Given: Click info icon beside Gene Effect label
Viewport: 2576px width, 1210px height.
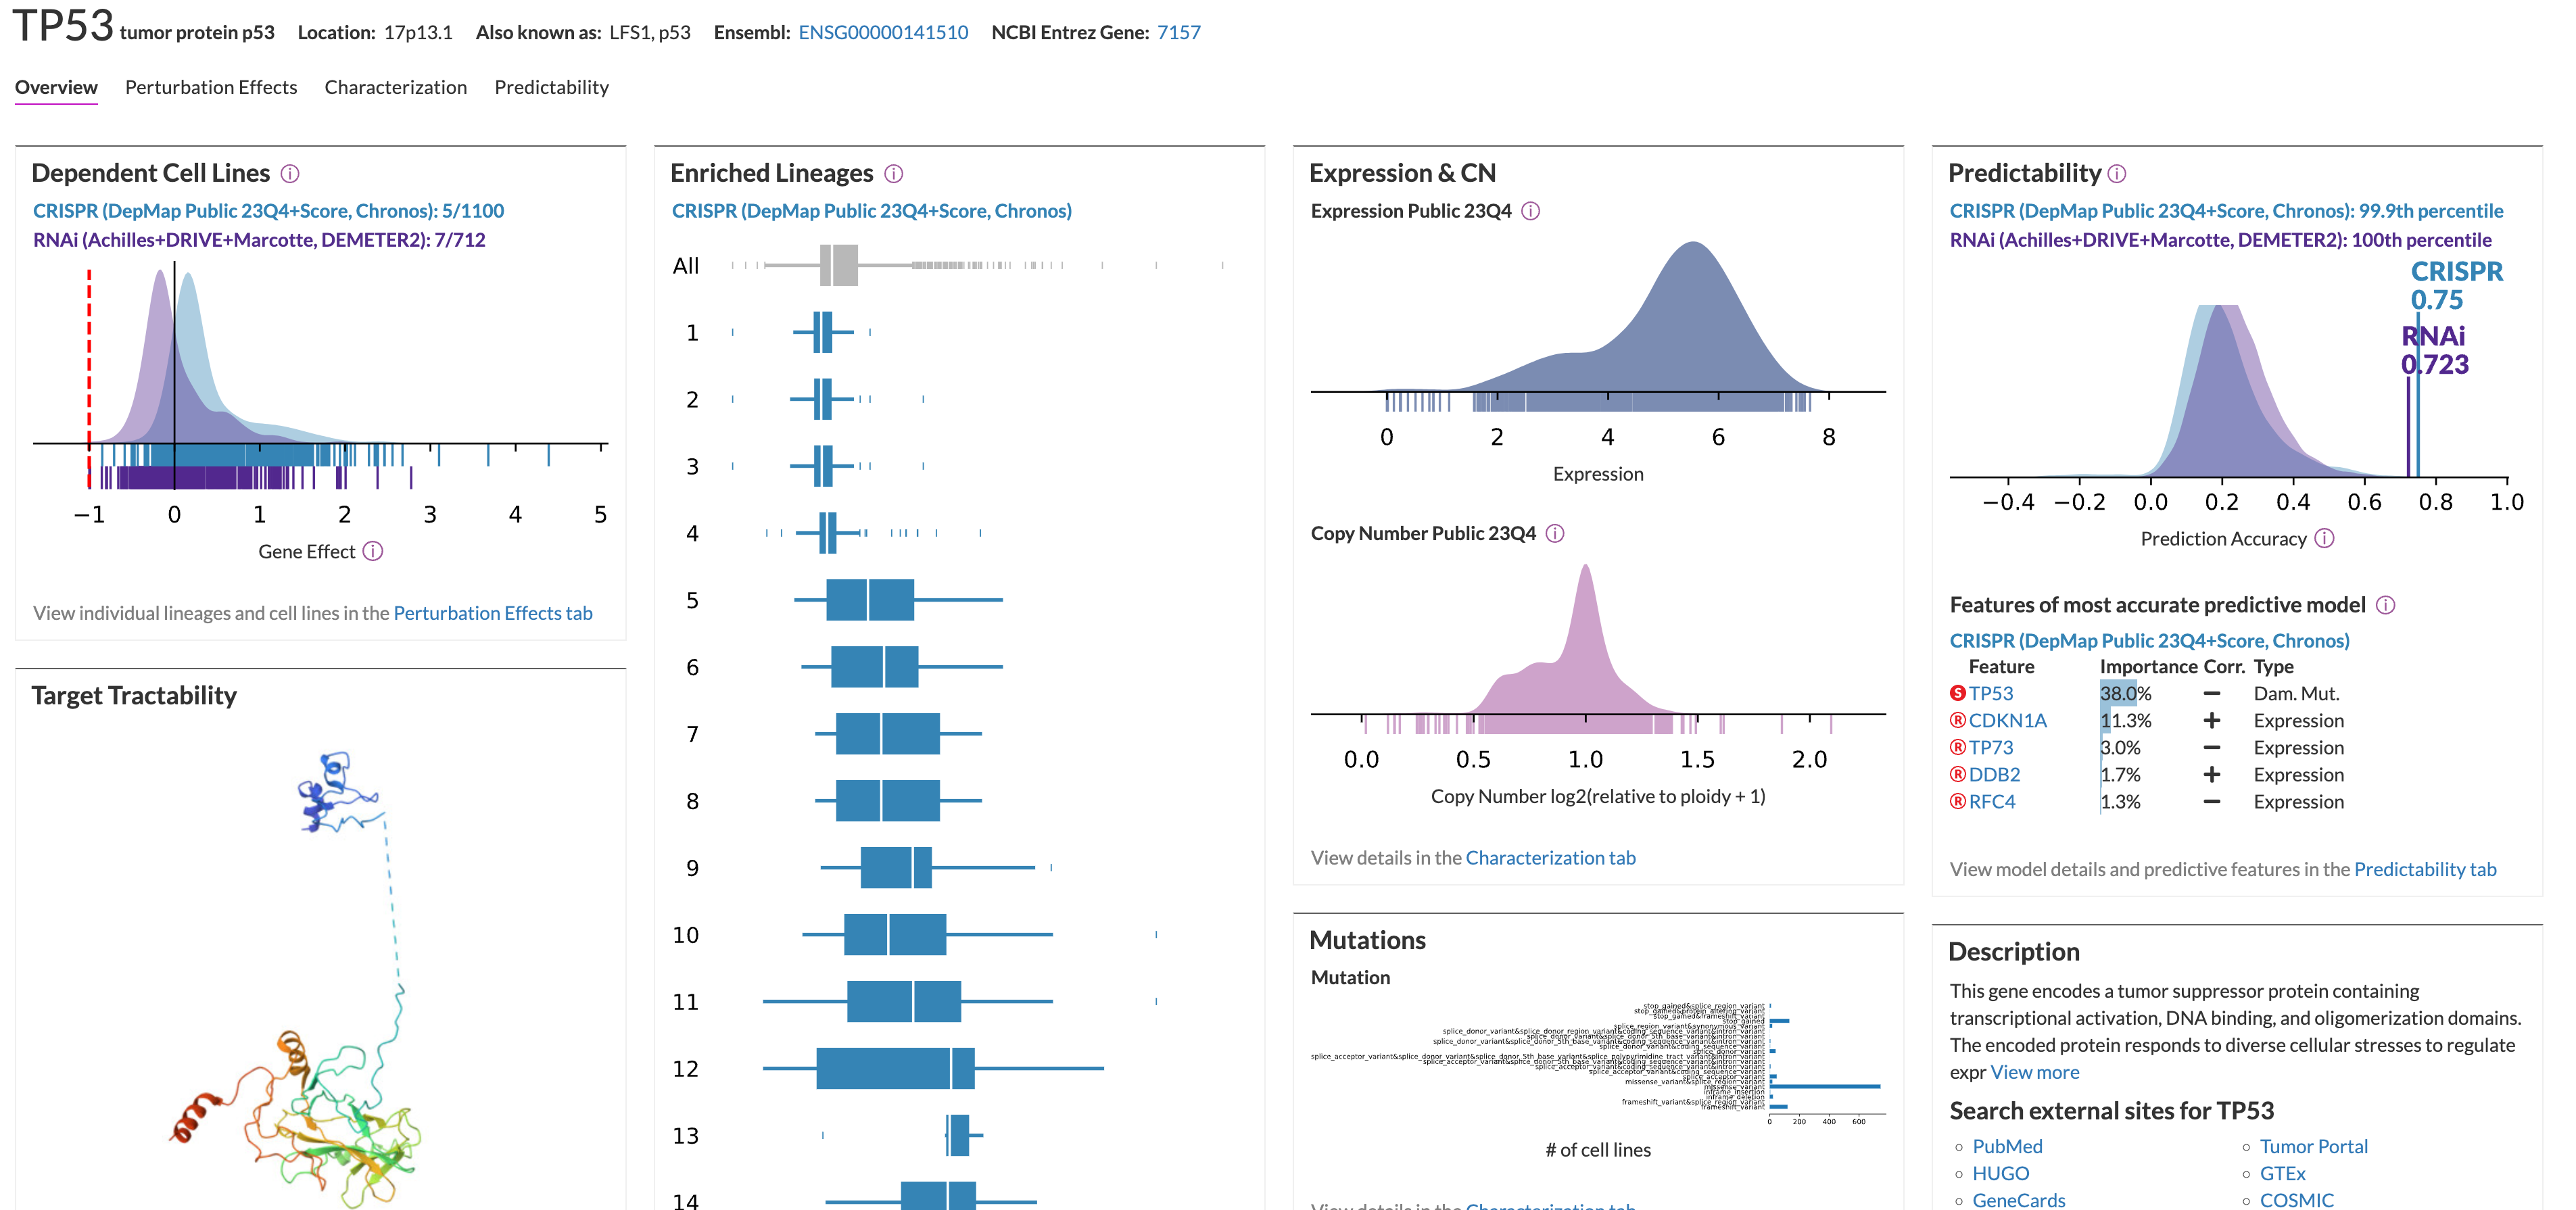Looking at the screenshot, I should point(373,551).
